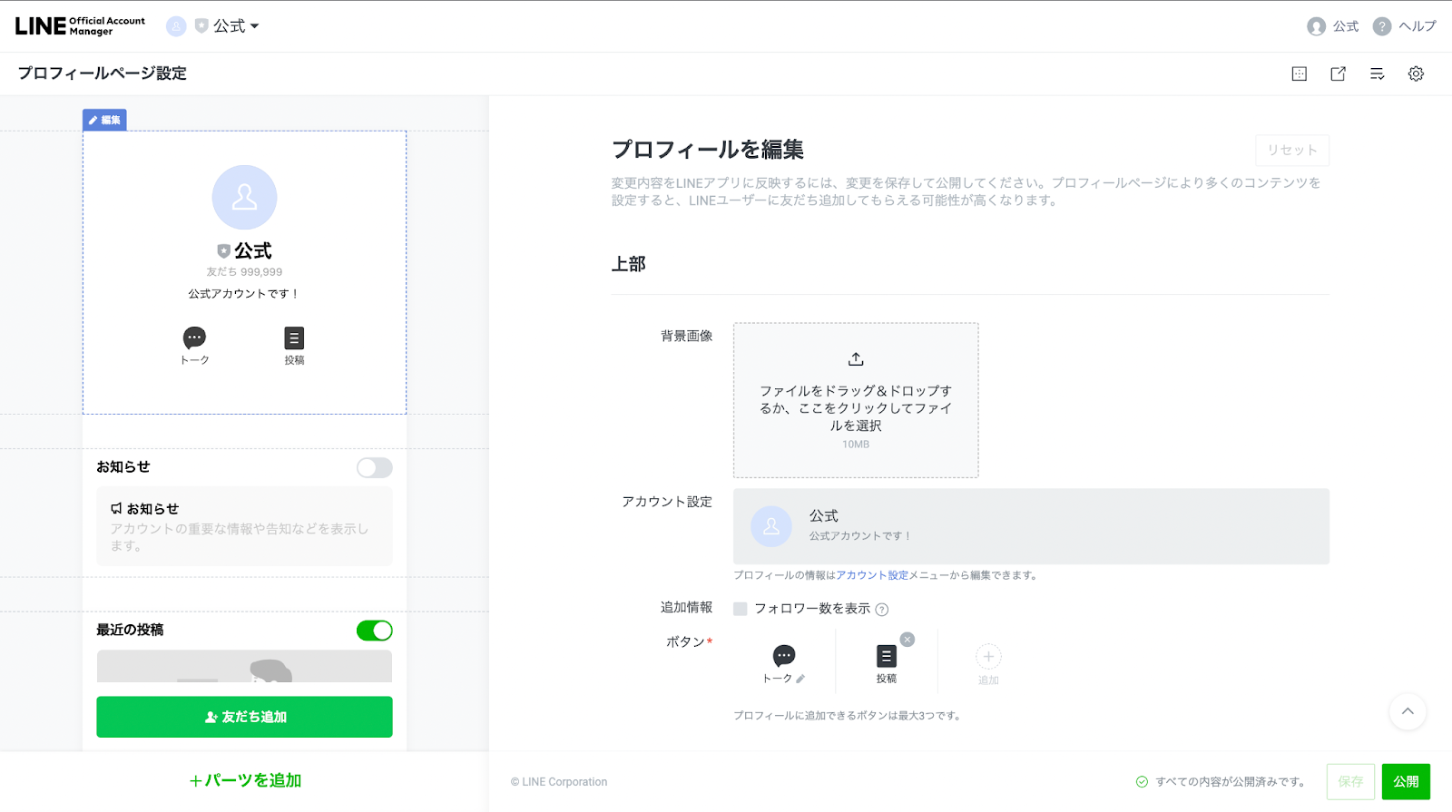Screen dimensions: 1452x812
Task: Enable the お知らせ toggle switch
Action: (374, 467)
